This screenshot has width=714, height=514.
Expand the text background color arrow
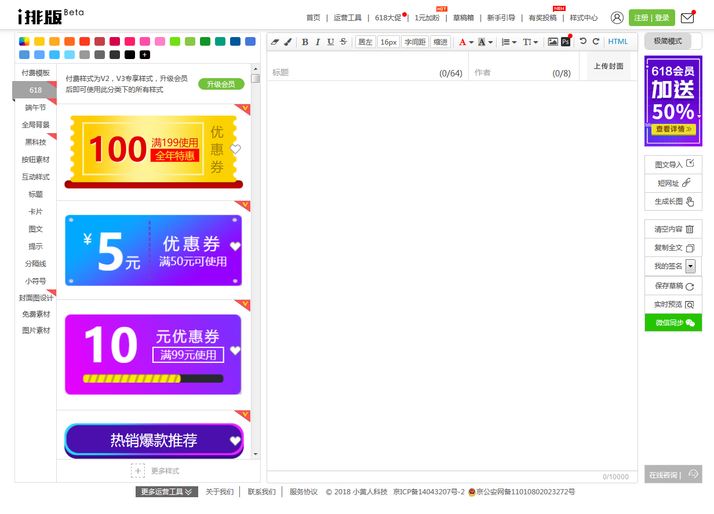(490, 42)
